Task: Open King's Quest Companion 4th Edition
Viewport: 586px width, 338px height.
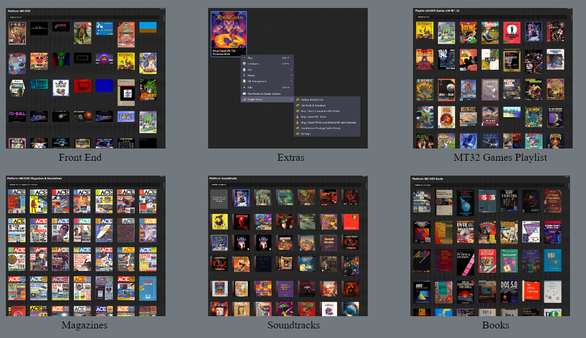Action: (327, 111)
